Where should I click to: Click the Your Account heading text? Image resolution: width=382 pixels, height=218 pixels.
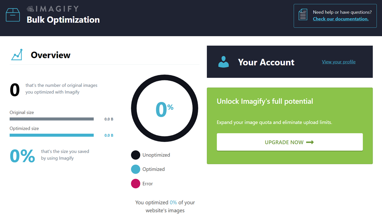click(266, 62)
